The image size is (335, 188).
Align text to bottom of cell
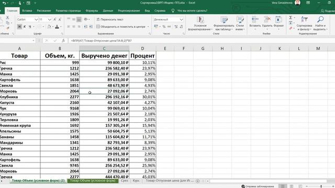point(79,19)
